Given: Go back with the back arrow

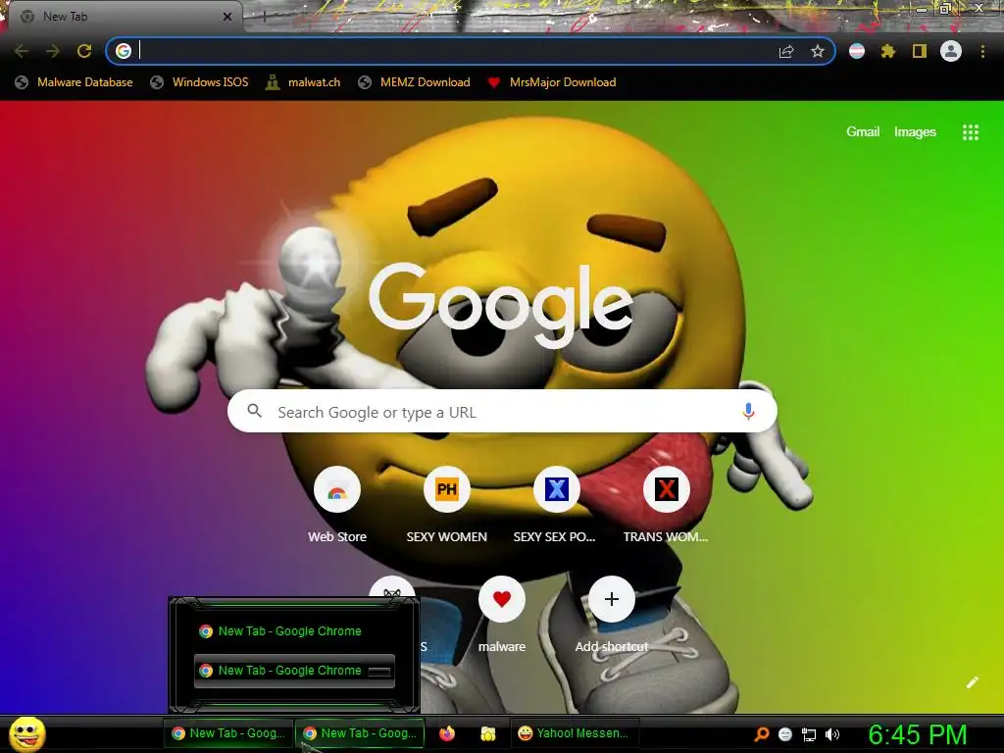Looking at the screenshot, I should (x=22, y=51).
